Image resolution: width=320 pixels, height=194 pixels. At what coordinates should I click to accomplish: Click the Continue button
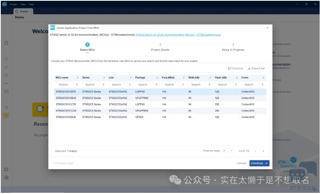coord(259,163)
